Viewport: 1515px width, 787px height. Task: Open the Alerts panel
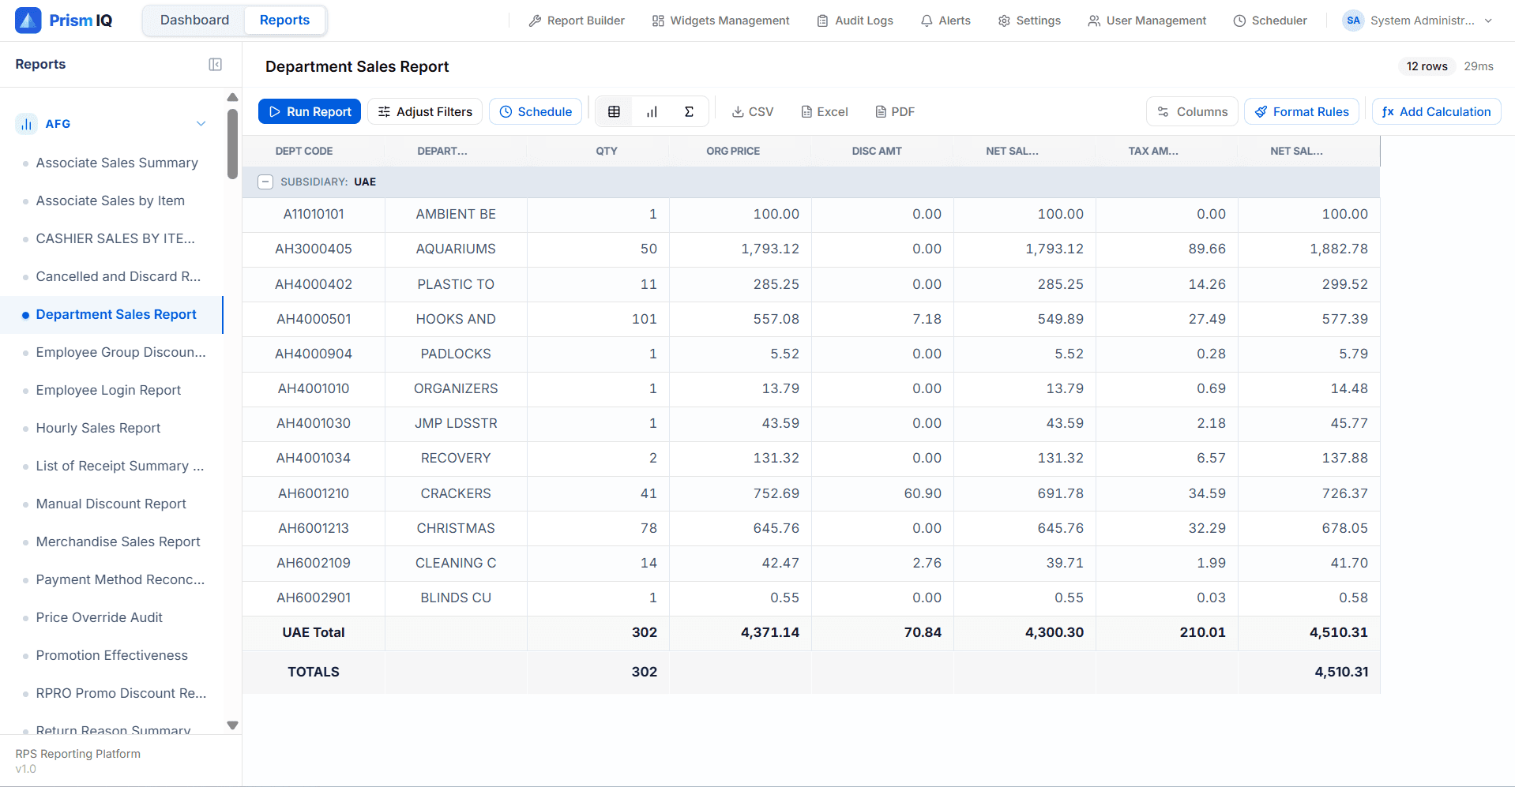pyautogui.click(x=945, y=21)
